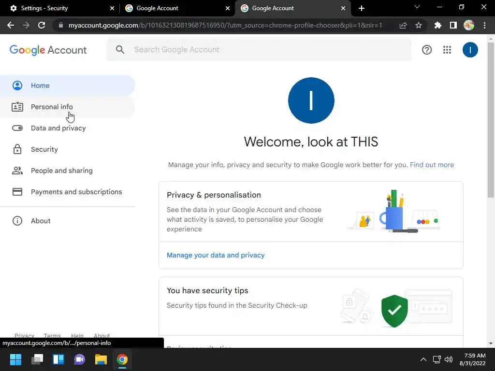Click the scrollbar down arrow
The image size is (495, 371).
(x=491, y=343)
